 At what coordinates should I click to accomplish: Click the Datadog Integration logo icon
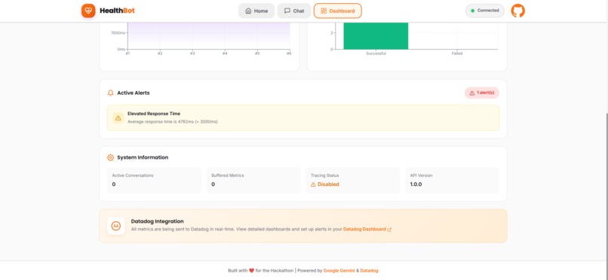pos(116,226)
